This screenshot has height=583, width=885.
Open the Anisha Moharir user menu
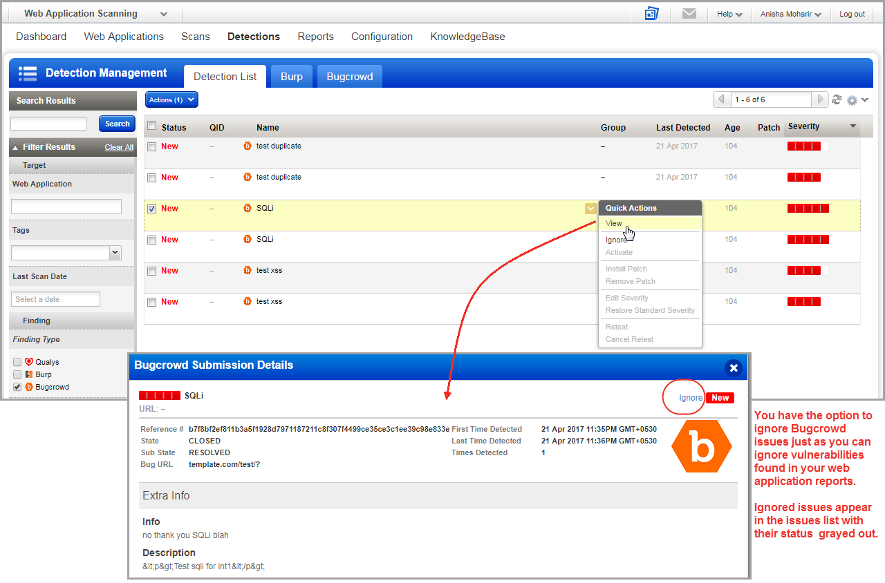click(x=791, y=14)
